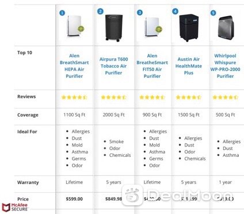The width and height of the screenshot is (244, 214).
Task: Click the number 5 rank badge
Action: [213, 13]
